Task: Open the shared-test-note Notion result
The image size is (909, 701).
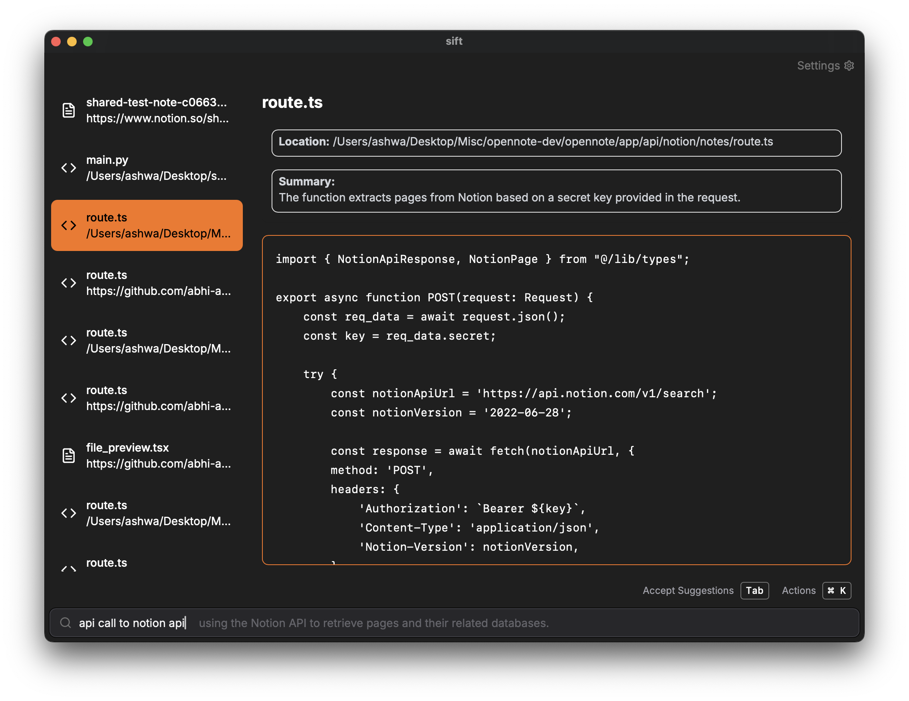Action: pyautogui.click(x=157, y=110)
